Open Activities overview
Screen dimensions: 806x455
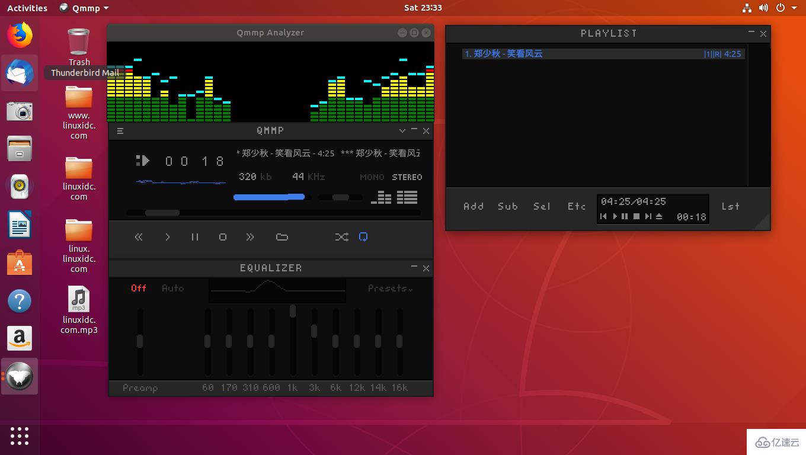pyautogui.click(x=27, y=8)
